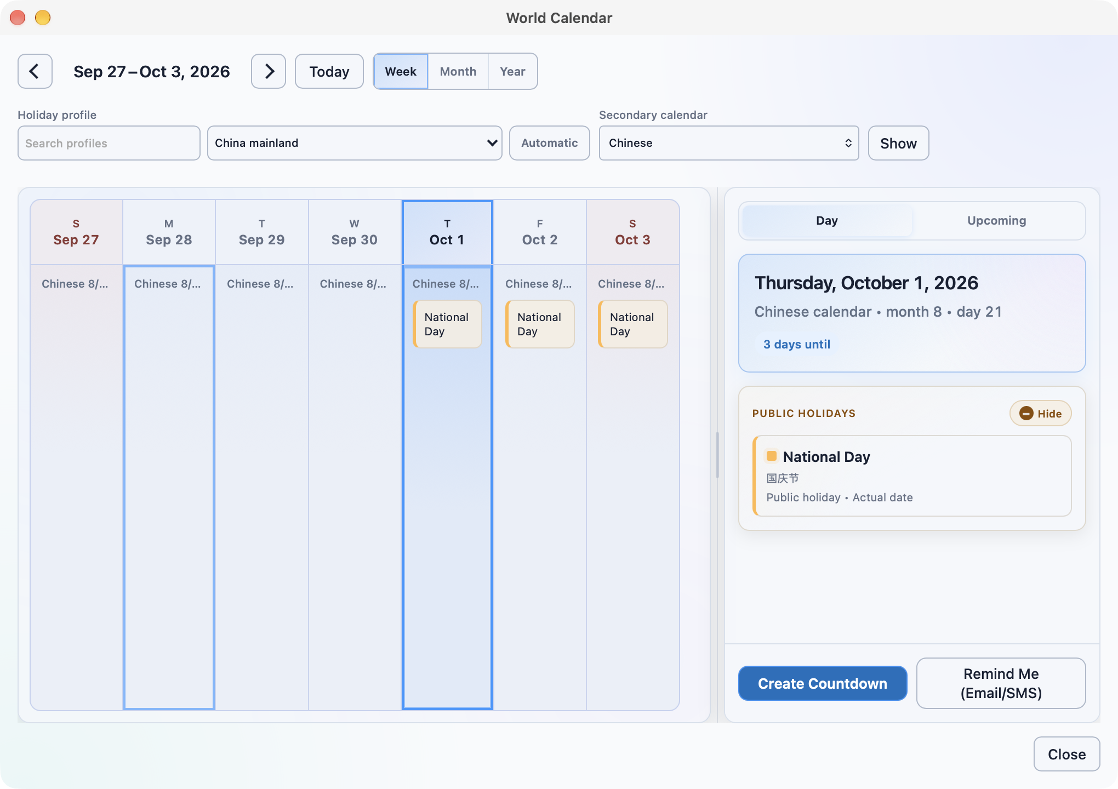Click Remind Me (Email/SMS)

pyautogui.click(x=1001, y=683)
